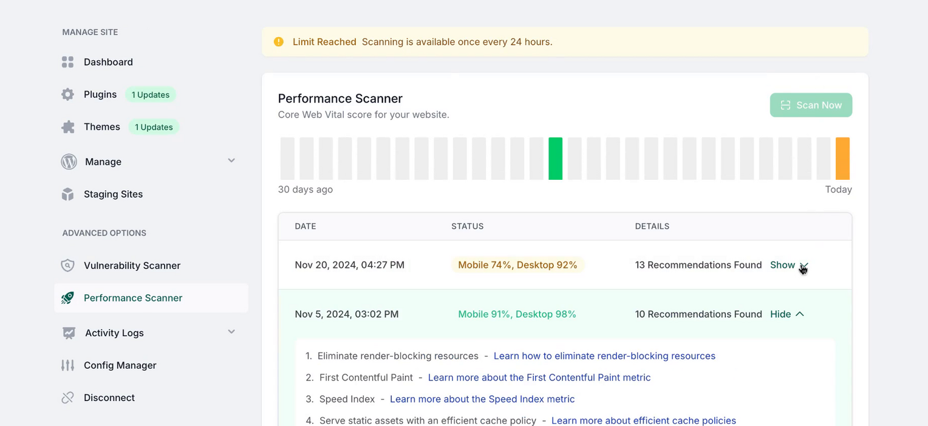Viewport: 928px width, 426px height.
Task: Open Learn more about efficient cache policies link
Action: pos(644,421)
